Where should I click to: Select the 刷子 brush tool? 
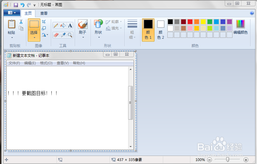coord(82,24)
